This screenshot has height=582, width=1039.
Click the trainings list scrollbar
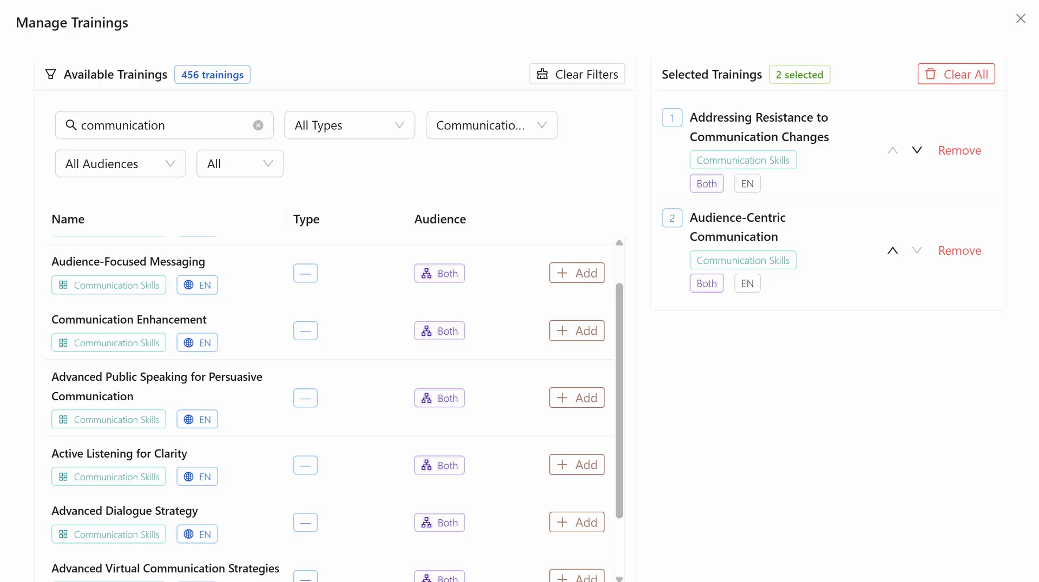[x=619, y=400]
